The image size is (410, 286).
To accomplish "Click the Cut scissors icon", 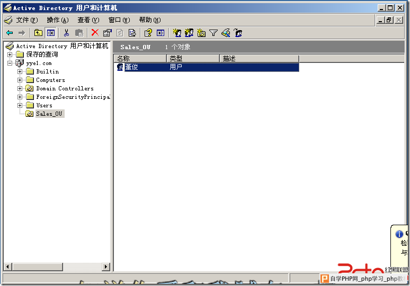I will click(x=66, y=33).
